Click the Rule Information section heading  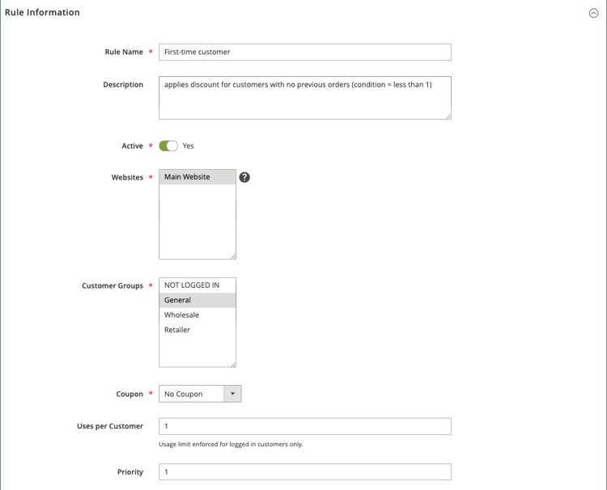pyautogui.click(x=42, y=12)
